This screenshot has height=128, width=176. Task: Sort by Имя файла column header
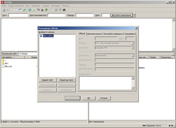coord(13,57)
